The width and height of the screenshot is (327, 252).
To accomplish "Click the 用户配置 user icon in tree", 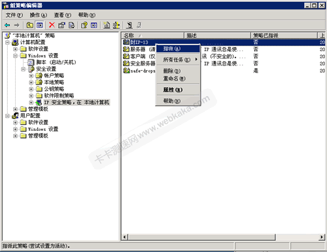I will 15,116.
